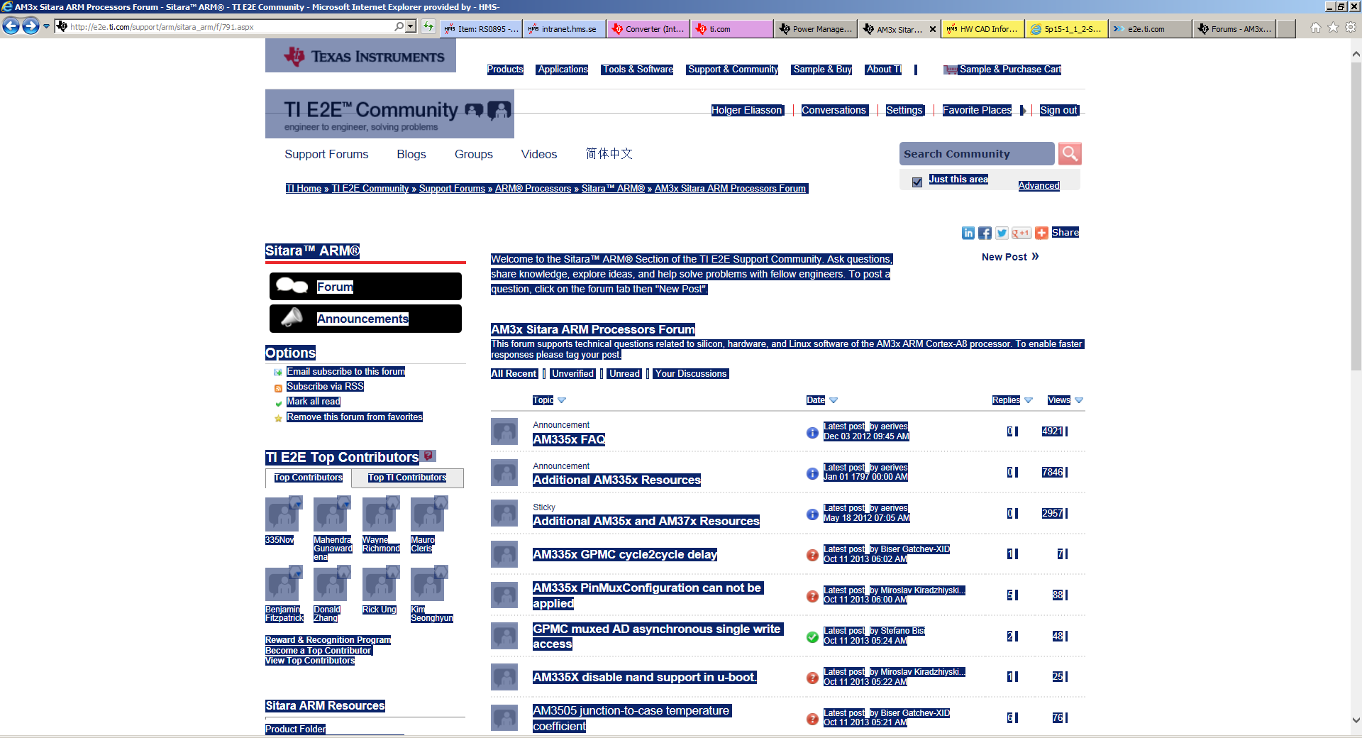Open the Support Forums menu item

pyautogui.click(x=326, y=154)
